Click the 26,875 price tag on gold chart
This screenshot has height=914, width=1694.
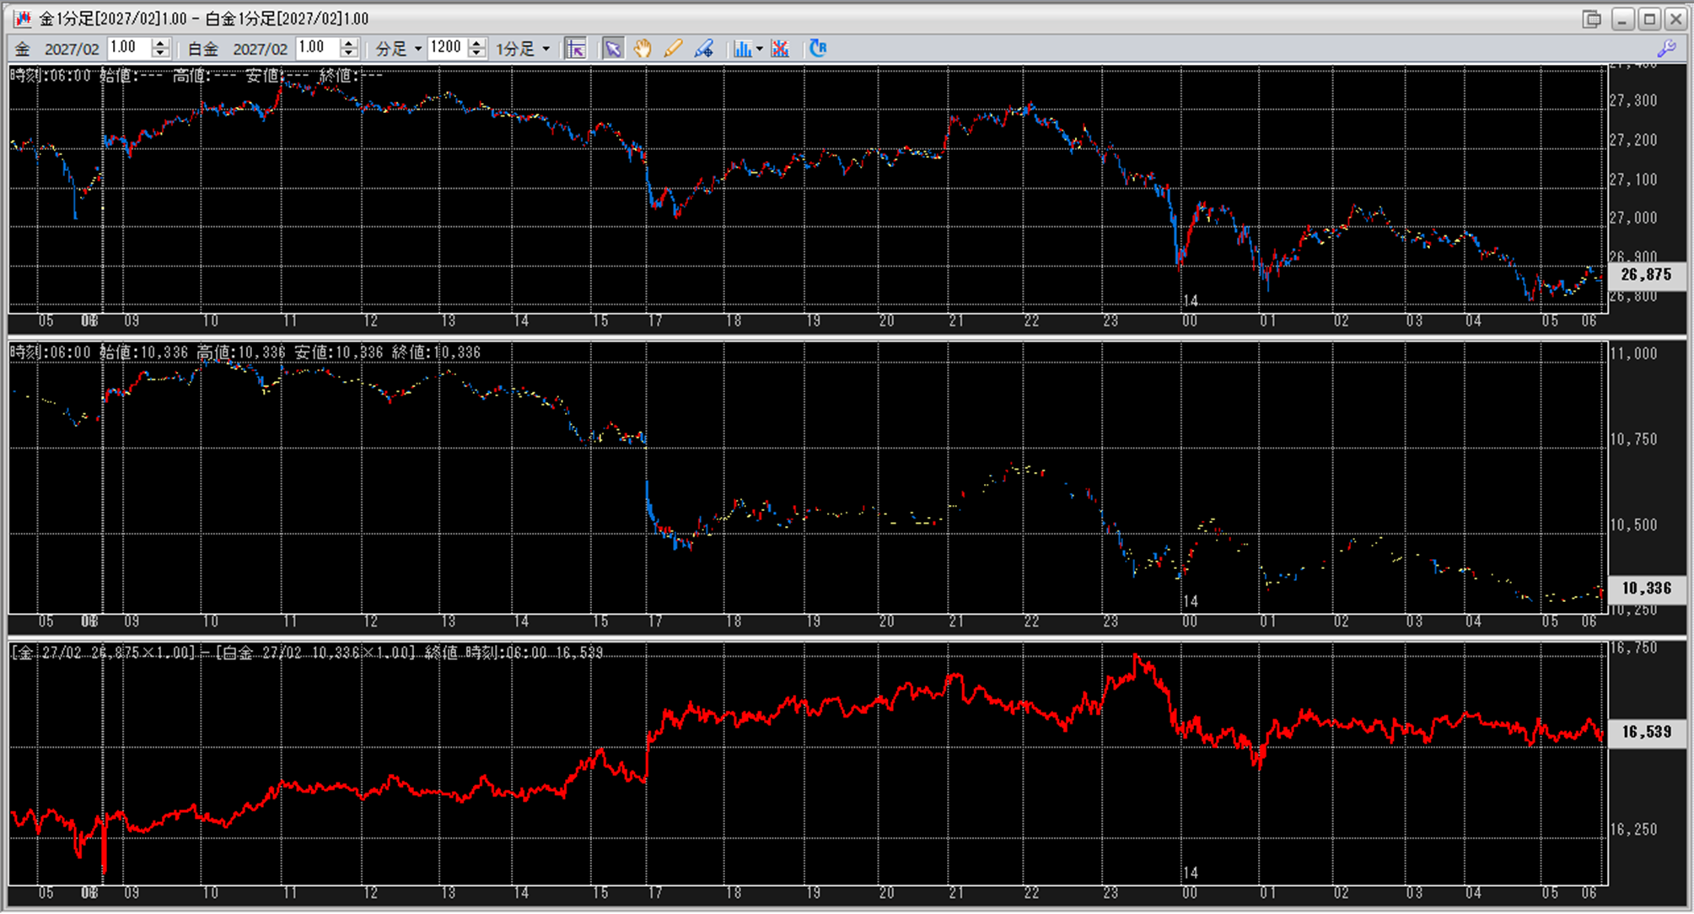click(x=1645, y=275)
